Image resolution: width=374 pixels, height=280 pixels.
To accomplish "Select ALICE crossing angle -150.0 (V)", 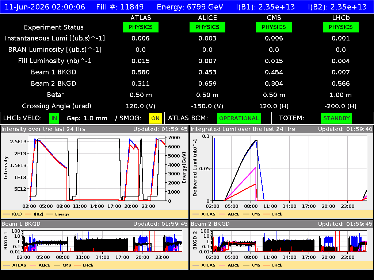I will (x=207, y=106).
